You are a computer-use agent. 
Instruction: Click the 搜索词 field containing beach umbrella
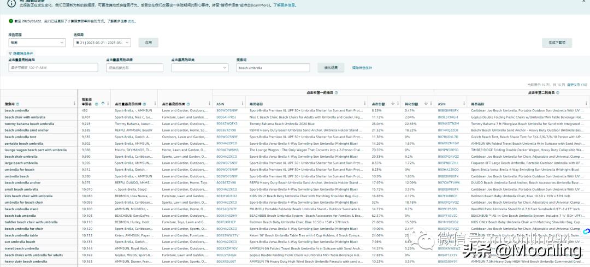tap(273, 68)
